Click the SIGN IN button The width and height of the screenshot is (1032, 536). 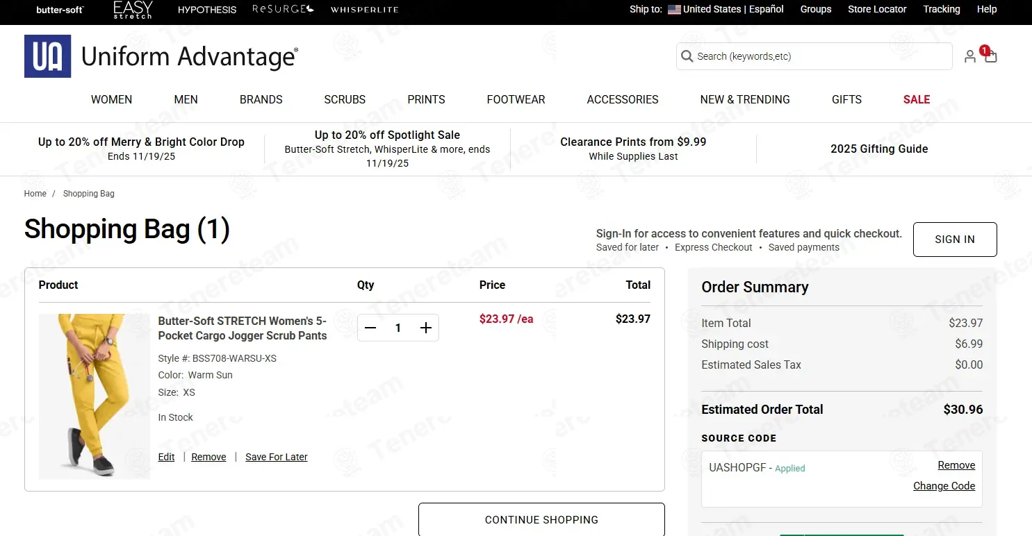tap(954, 240)
